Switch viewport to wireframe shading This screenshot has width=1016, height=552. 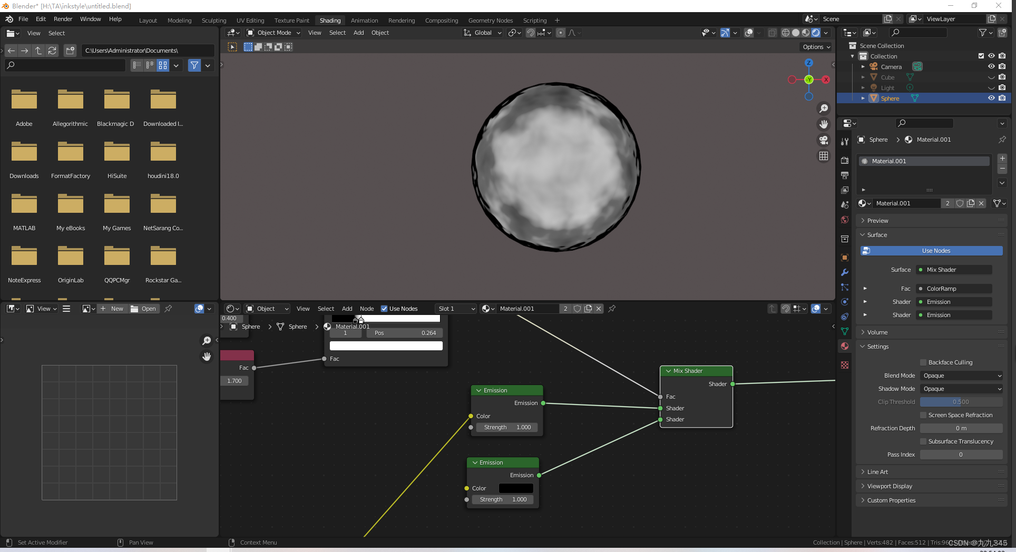[785, 33]
